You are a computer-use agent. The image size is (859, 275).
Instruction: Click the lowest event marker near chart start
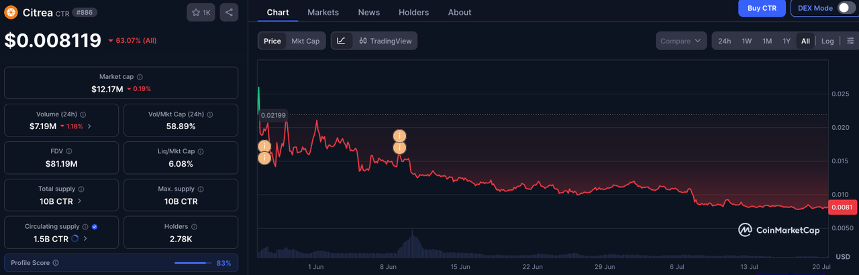[264, 159]
